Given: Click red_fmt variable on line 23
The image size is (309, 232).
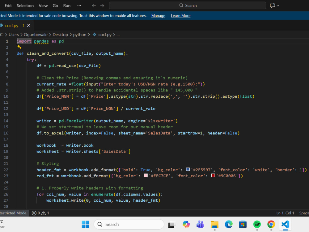Looking at the screenshot, I should [x=45, y=176].
